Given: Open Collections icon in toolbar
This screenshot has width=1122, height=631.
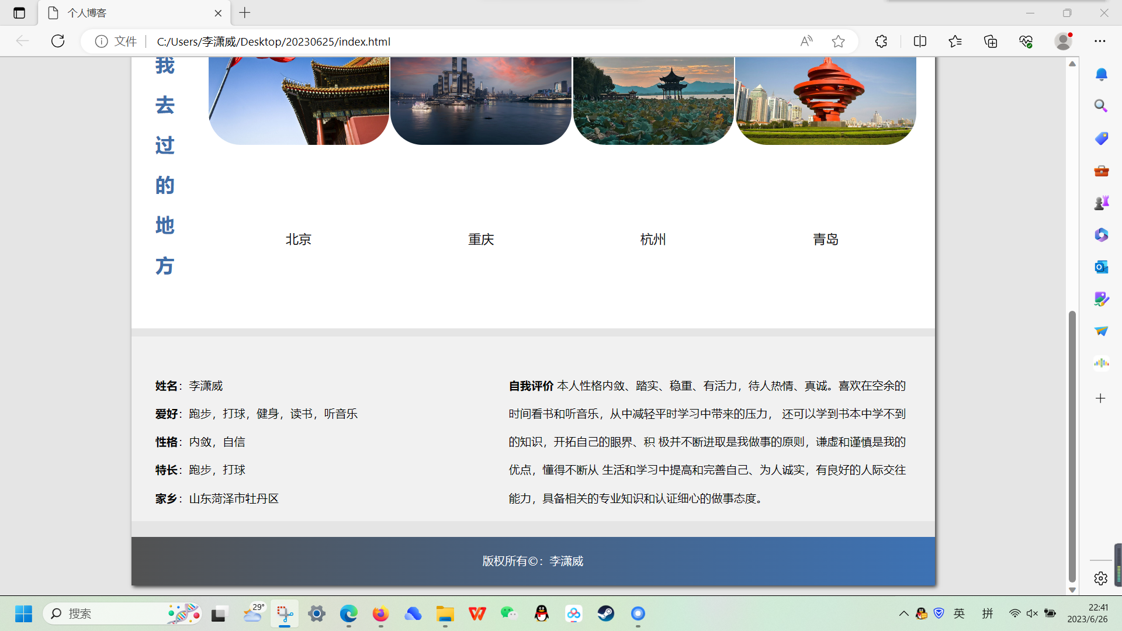Looking at the screenshot, I should [x=991, y=41].
